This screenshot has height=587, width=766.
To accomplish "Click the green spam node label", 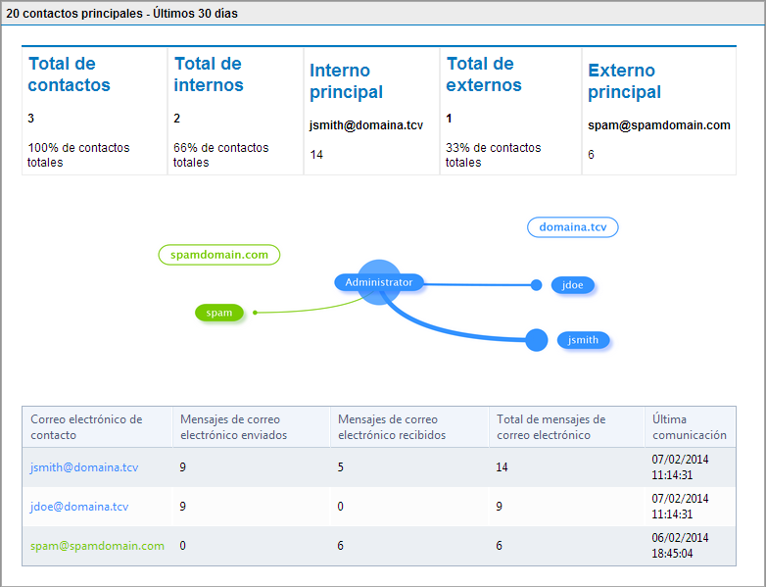I will 219,313.
